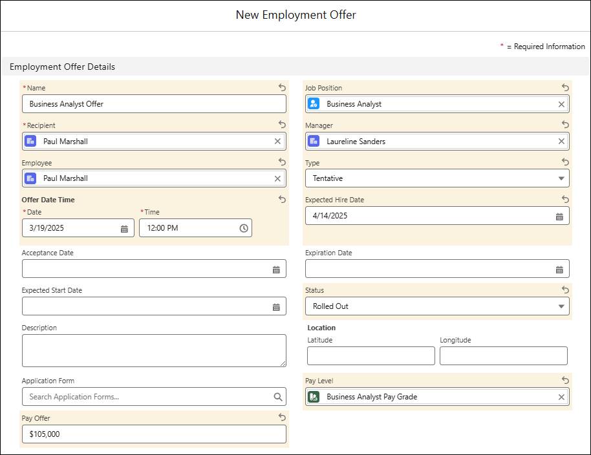Revert changes to the Status field

tap(565, 290)
